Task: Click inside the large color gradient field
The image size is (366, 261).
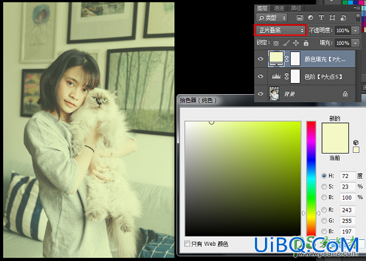Action: click(x=242, y=179)
